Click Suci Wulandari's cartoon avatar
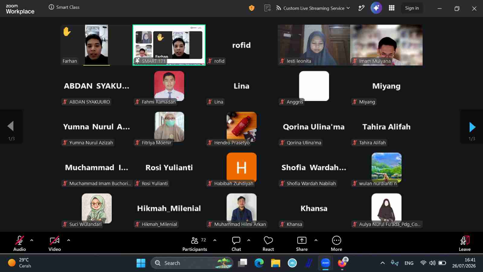Image resolution: width=483 pixels, height=272 pixels. pos(97,208)
